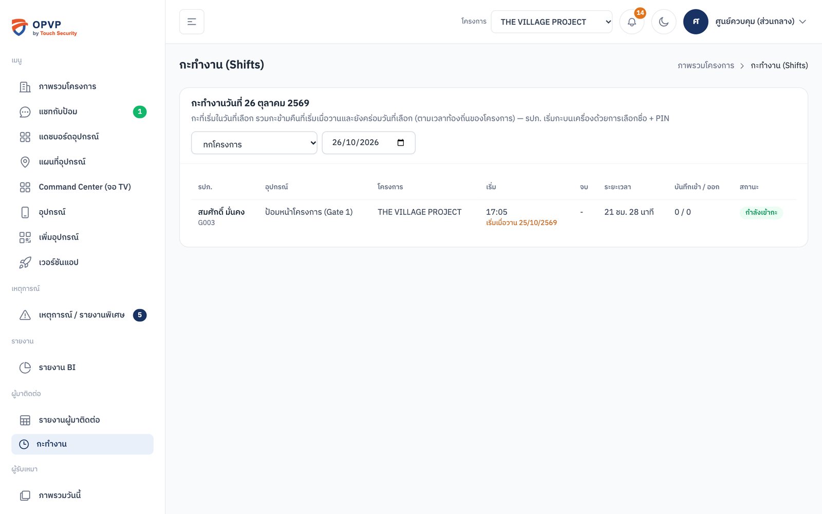Open ภาพรวมโครงการ menu item

pos(82,86)
